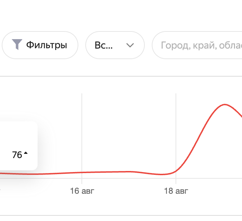Click the red line at 18 авг gridline
This screenshot has width=242, height=221.
[x=176, y=171]
